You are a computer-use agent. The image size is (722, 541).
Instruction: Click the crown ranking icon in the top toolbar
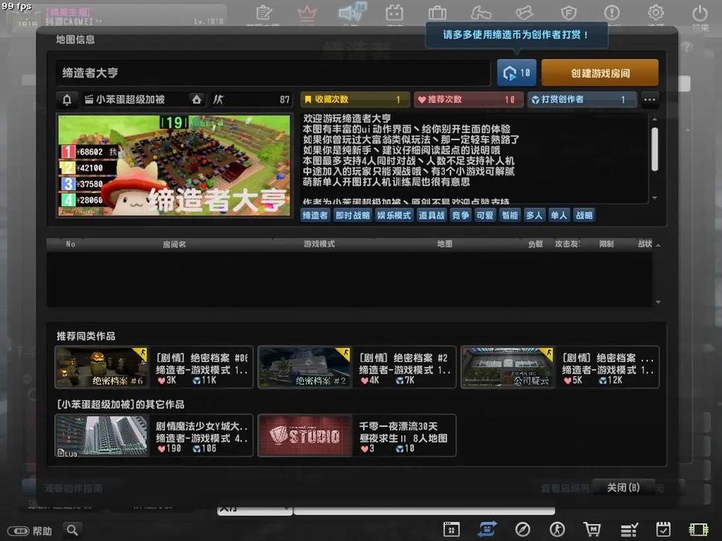(x=306, y=13)
